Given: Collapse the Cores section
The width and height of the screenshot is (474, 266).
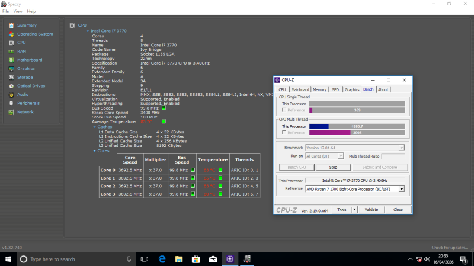Looking at the screenshot, I should pyautogui.click(x=95, y=151).
